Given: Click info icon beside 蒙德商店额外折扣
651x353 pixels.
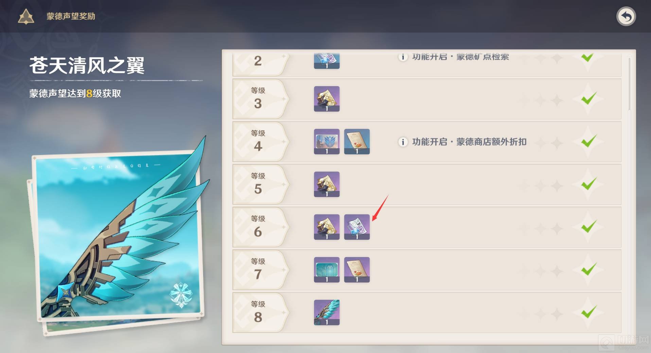Looking at the screenshot, I should [x=403, y=142].
